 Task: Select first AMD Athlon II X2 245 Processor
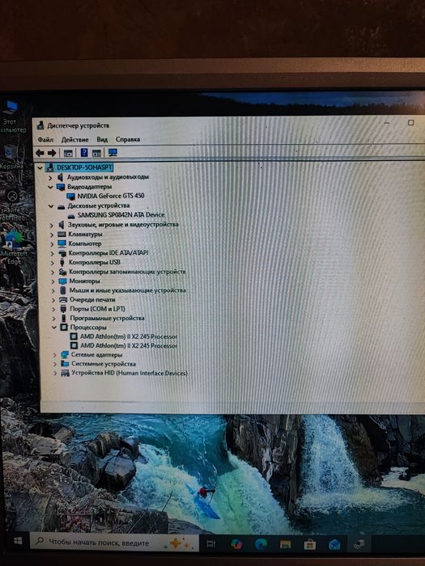click(x=129, y=336)
